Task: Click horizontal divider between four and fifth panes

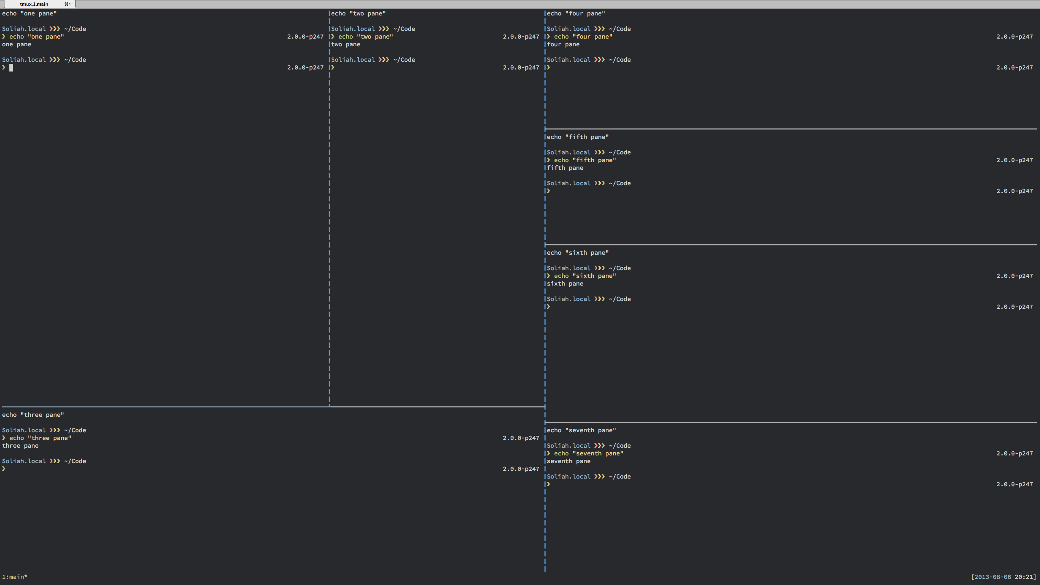Action: tap(790, 129)
